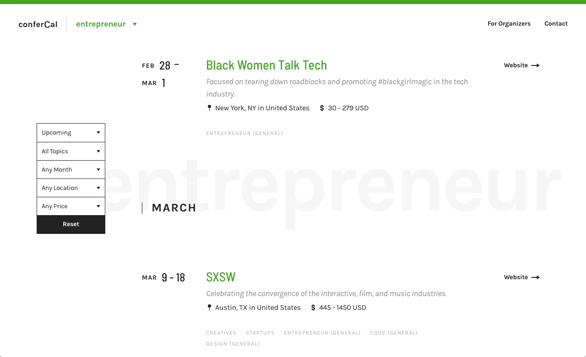Click the arrow icon beside SXSW Website

[x=535, y=277]
